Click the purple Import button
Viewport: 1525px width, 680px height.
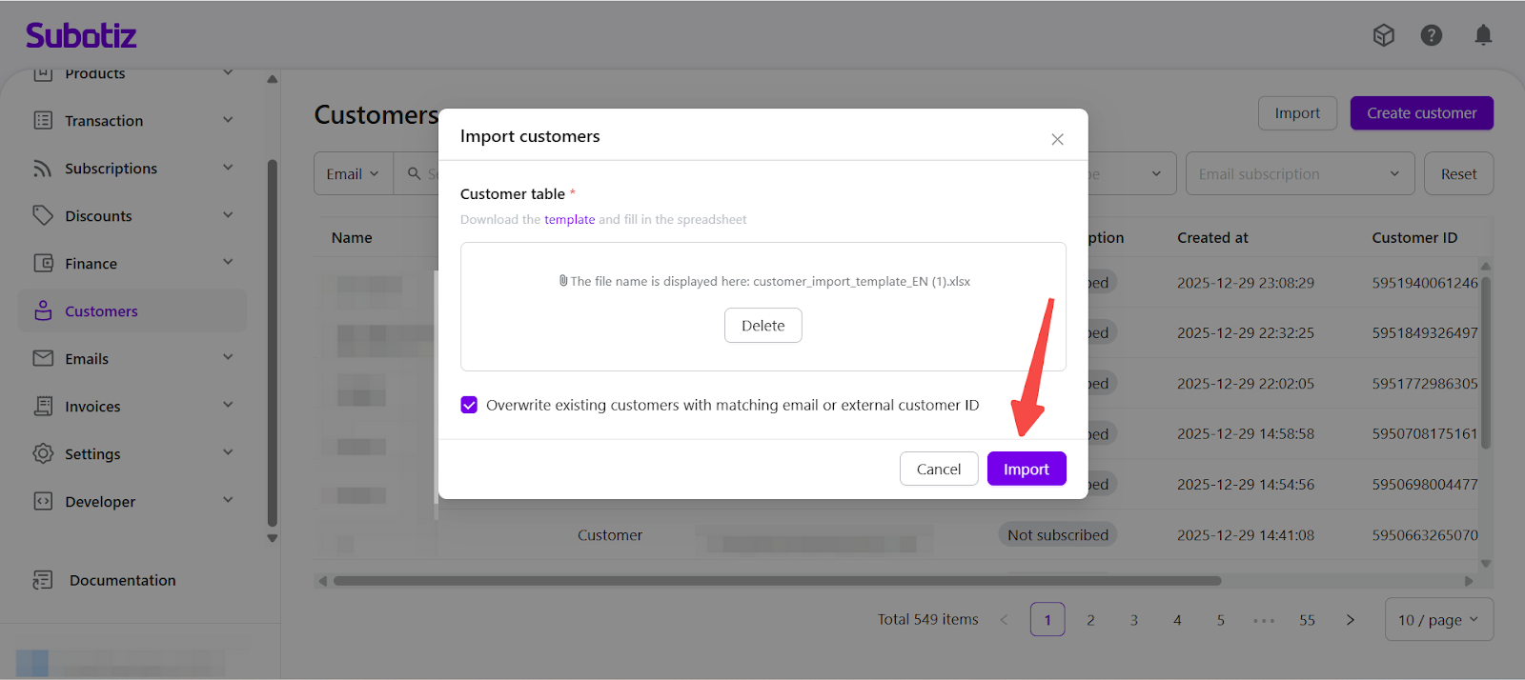pos(1026,469)
